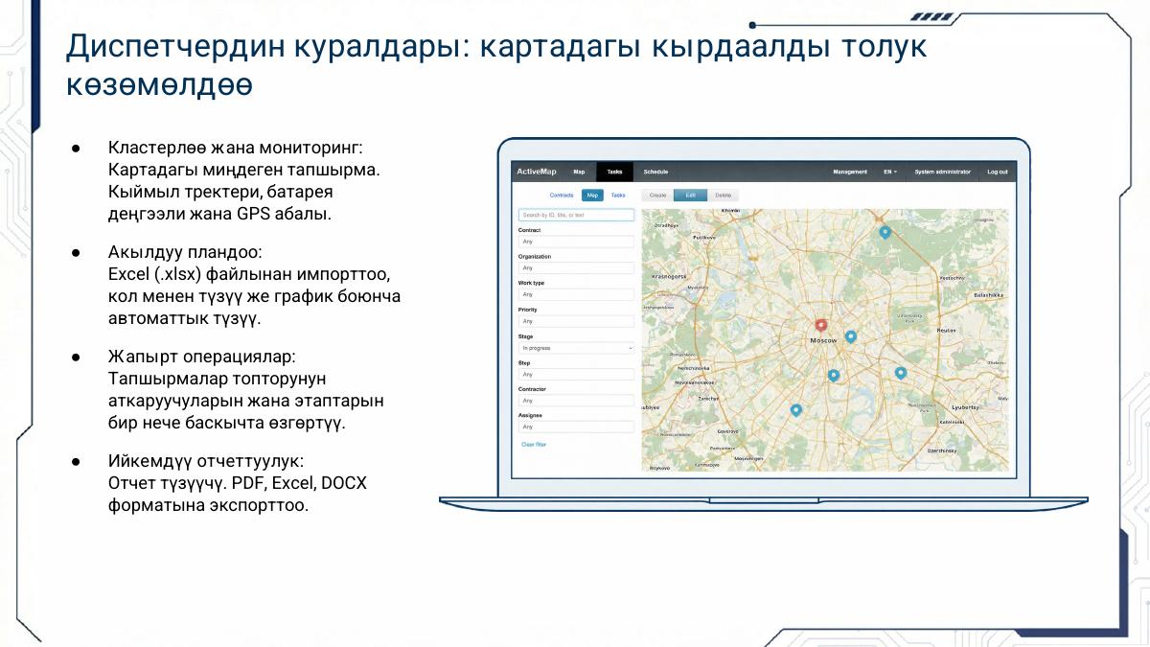Open the Schedule section
This screenshot has height=647, width=1150.
pos(655,172)
